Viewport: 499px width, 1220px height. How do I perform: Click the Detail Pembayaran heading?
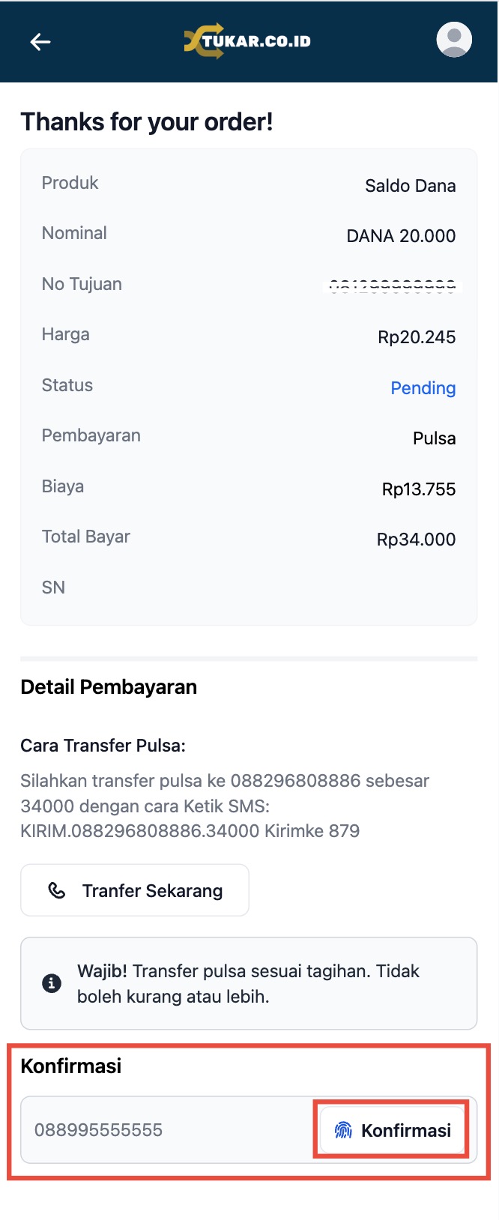pos(109,687)
